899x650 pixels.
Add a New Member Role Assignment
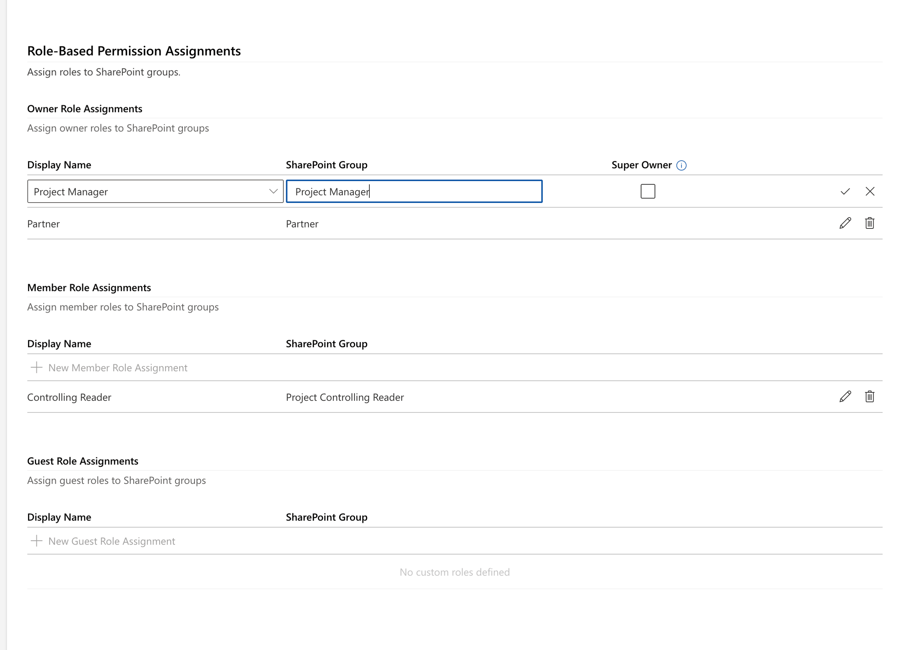[x=118, y=368]
